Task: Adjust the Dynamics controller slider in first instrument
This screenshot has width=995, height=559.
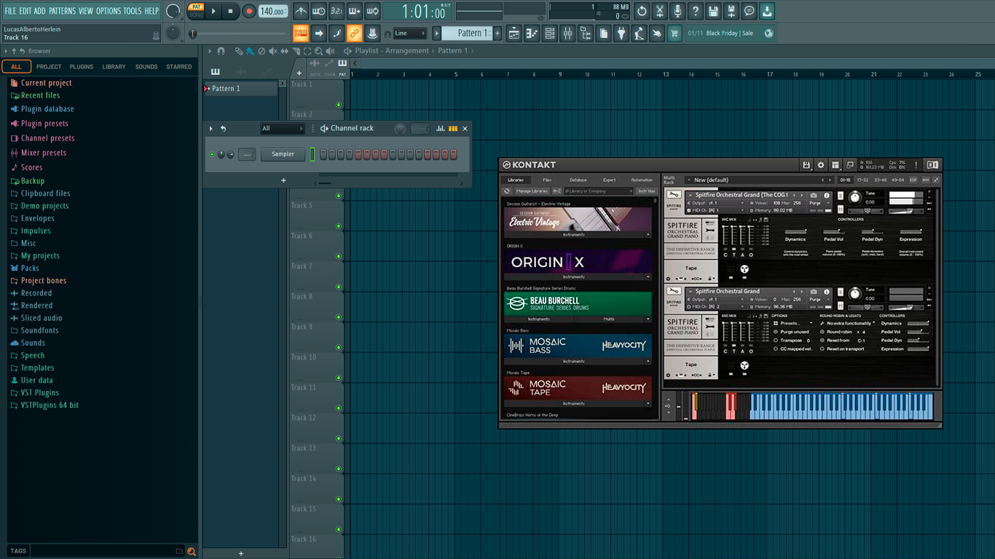Action: pos(795,231)
